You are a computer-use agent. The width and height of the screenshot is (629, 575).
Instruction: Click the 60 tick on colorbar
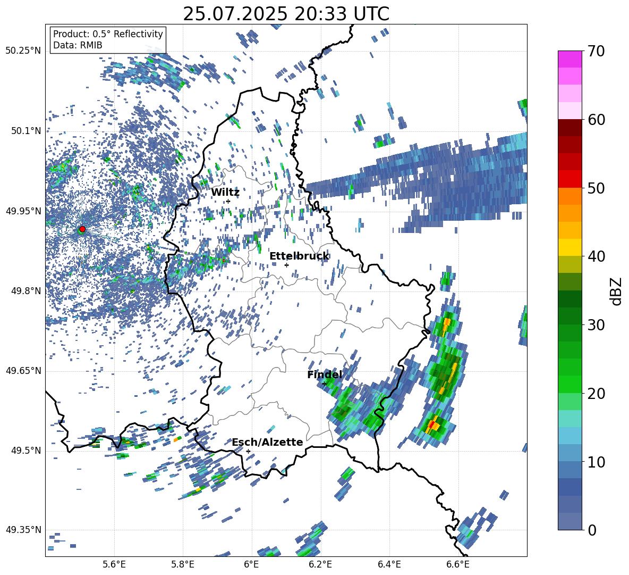coord(596,120)
